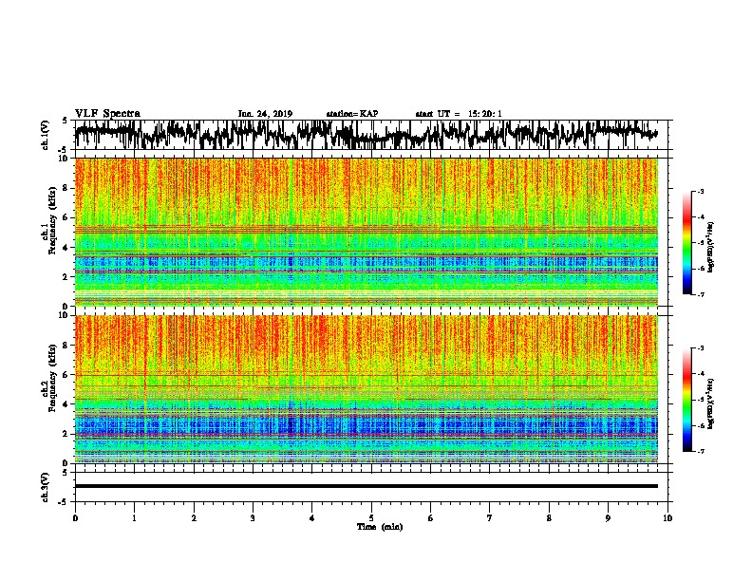Click the time axis tick label "1"
The image size is (752, 581).
(134, 517)
